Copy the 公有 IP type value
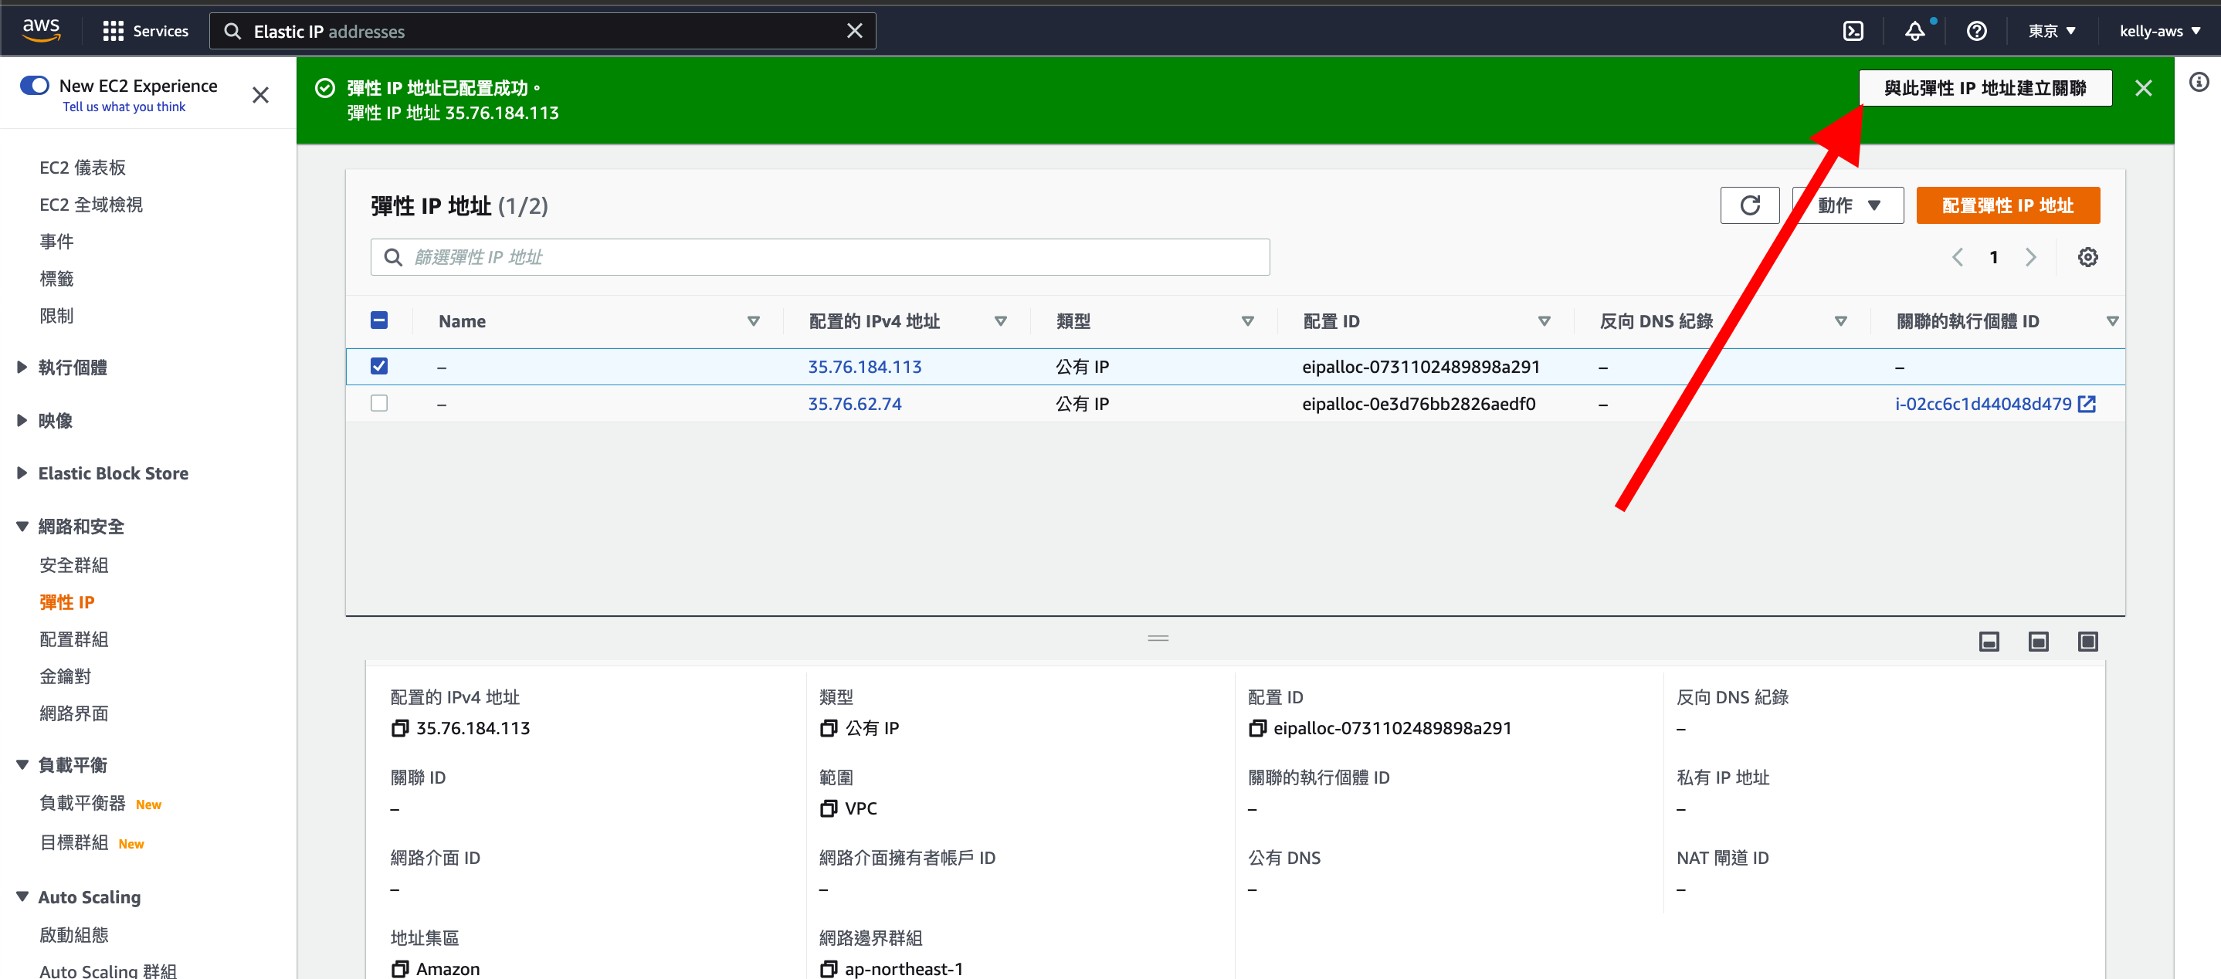 (x=828, y=728)
